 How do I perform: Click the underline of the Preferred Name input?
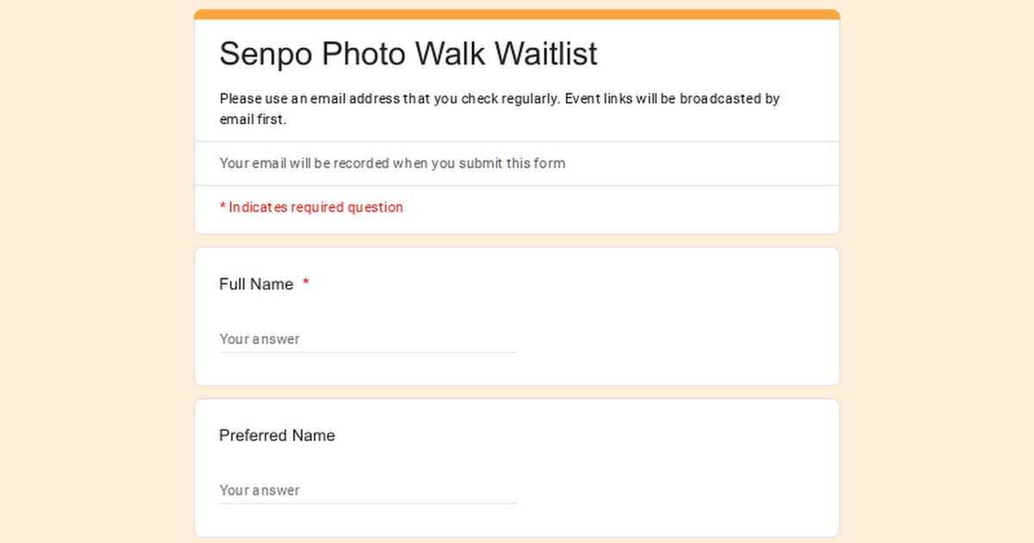368,502
